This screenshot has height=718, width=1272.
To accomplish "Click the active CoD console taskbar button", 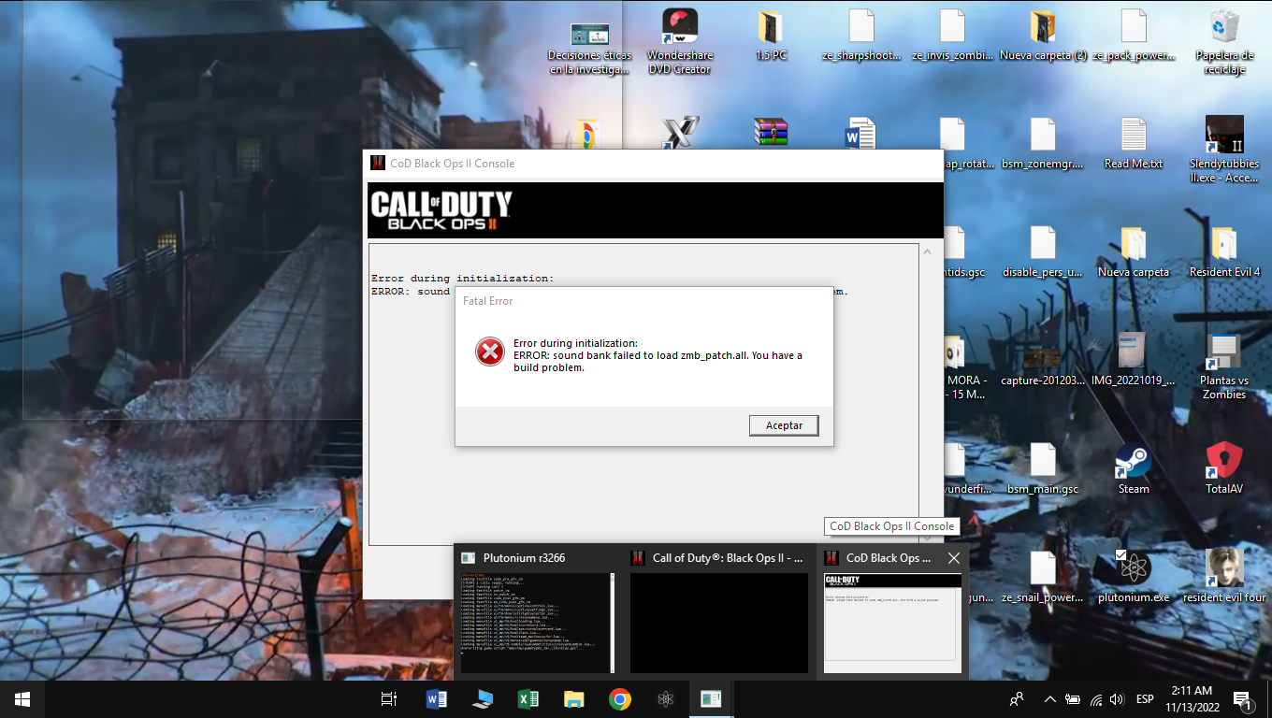I will pos(711,699).
